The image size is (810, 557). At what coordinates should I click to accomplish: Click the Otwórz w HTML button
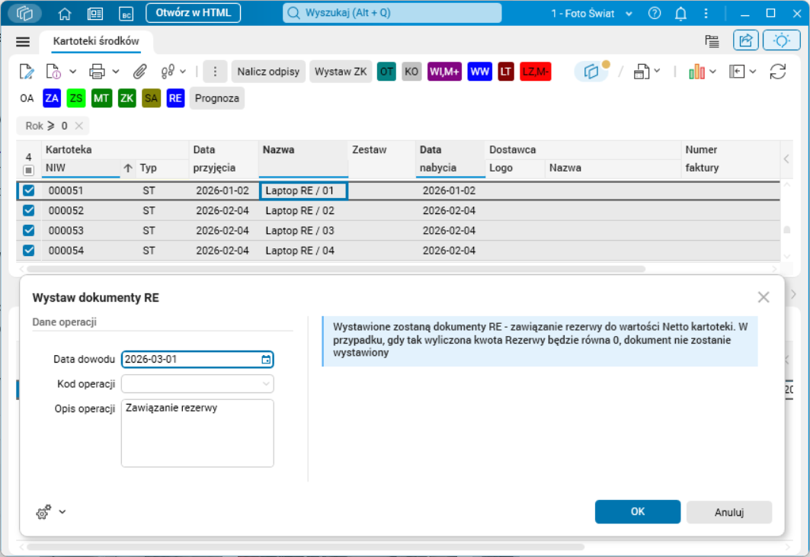point(194,13)
